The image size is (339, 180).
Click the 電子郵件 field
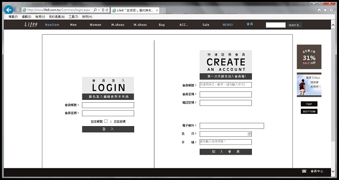point(232,126)
